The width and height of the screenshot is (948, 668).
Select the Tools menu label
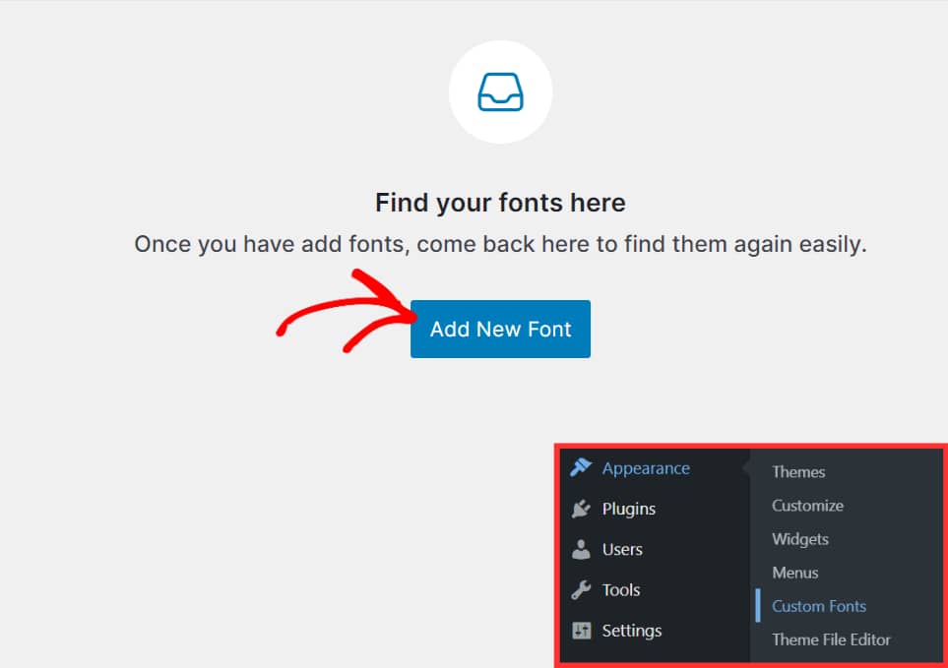pos(621,590)
